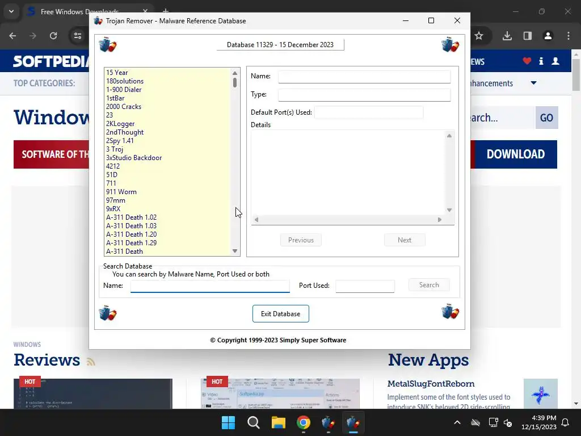Click the Search button
The height and width of the screenshot is (436, 581).
pos(429,285)
